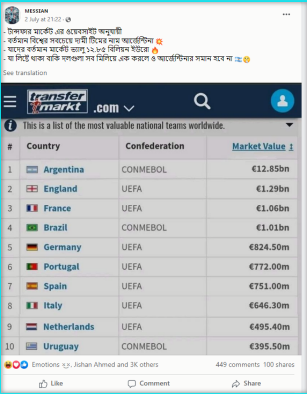Screen dimensions: 307x394
Task: Open the user profile avatar icon
Action: [x=282, y=101]
